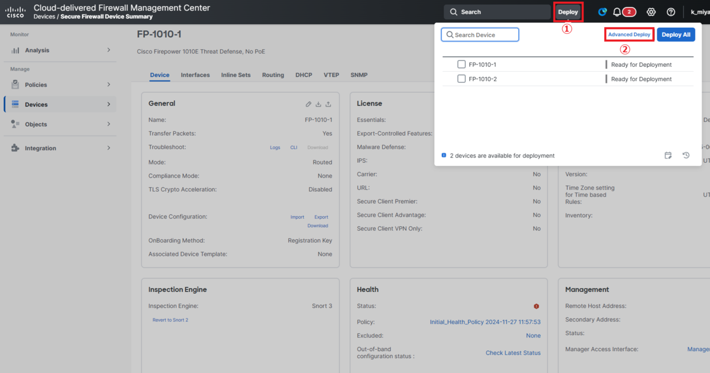
Task: Click the info icon beside devices available message
Action: [444, 156]
